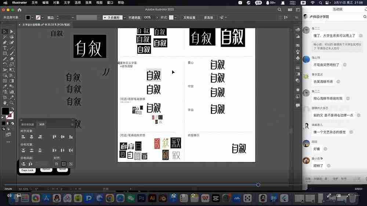Click 文档设置 button
Image resolution: width=367 pixels, height=206 pixels.
[x=189, y=18]
